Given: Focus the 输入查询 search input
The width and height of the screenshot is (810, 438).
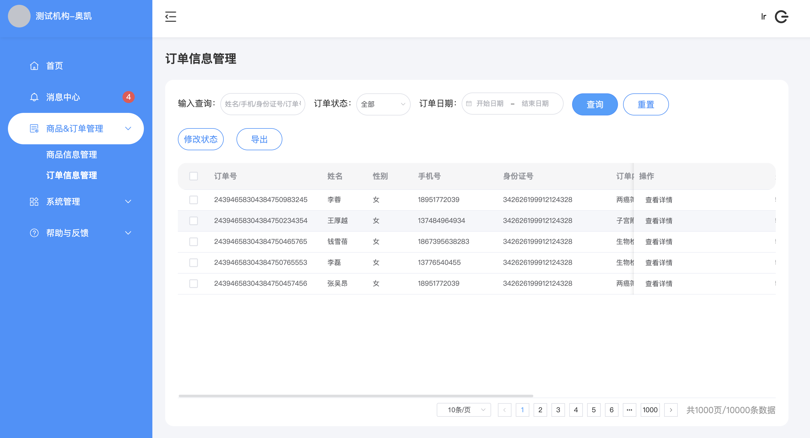Looking at the screenshot, I should 263,104.
